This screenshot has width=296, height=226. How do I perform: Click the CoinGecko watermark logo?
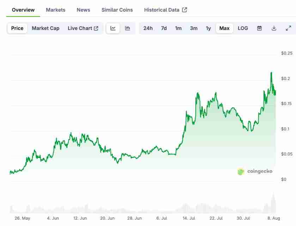255,171
